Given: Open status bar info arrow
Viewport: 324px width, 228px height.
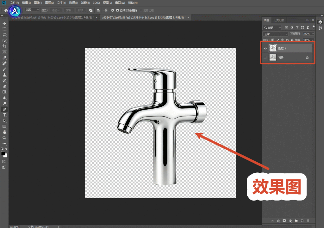Looking at the screenshot, I should pos(59,227).
